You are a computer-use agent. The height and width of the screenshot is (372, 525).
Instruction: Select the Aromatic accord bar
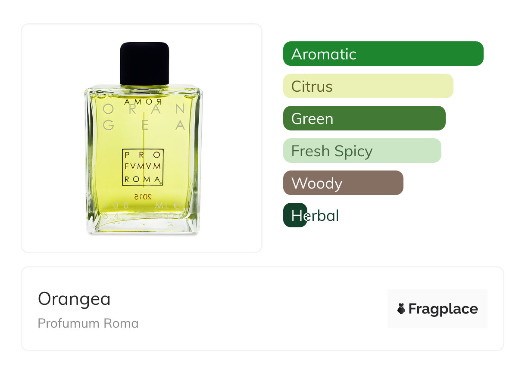[x=383, y=54]
